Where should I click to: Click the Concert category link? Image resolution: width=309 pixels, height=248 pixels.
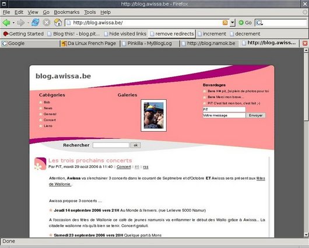click(x=50, y=120)
